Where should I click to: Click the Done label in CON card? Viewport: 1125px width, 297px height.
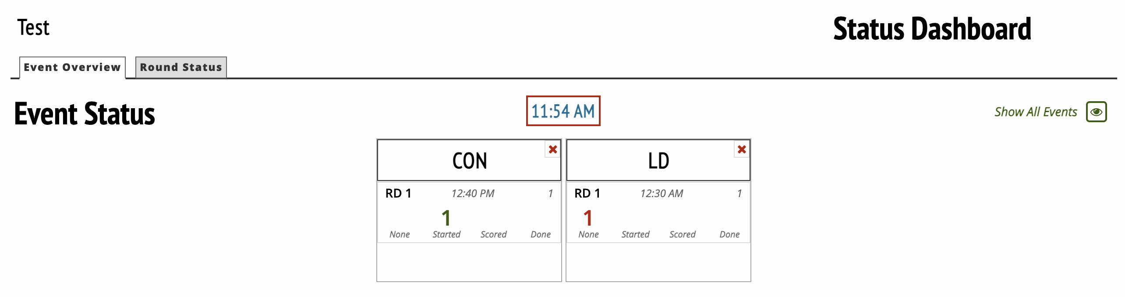pos(541,234)
